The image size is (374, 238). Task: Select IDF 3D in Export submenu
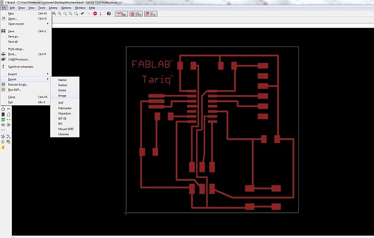pos(65,119)
